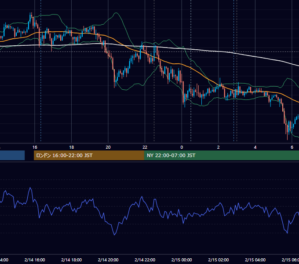Click the hour label 20 on price chart axis
This screenshot has width=299, height=264.
coord(108,147)
